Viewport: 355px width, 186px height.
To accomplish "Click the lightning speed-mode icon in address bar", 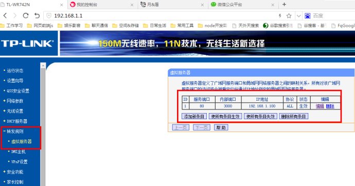I will [x=280, y=15].
